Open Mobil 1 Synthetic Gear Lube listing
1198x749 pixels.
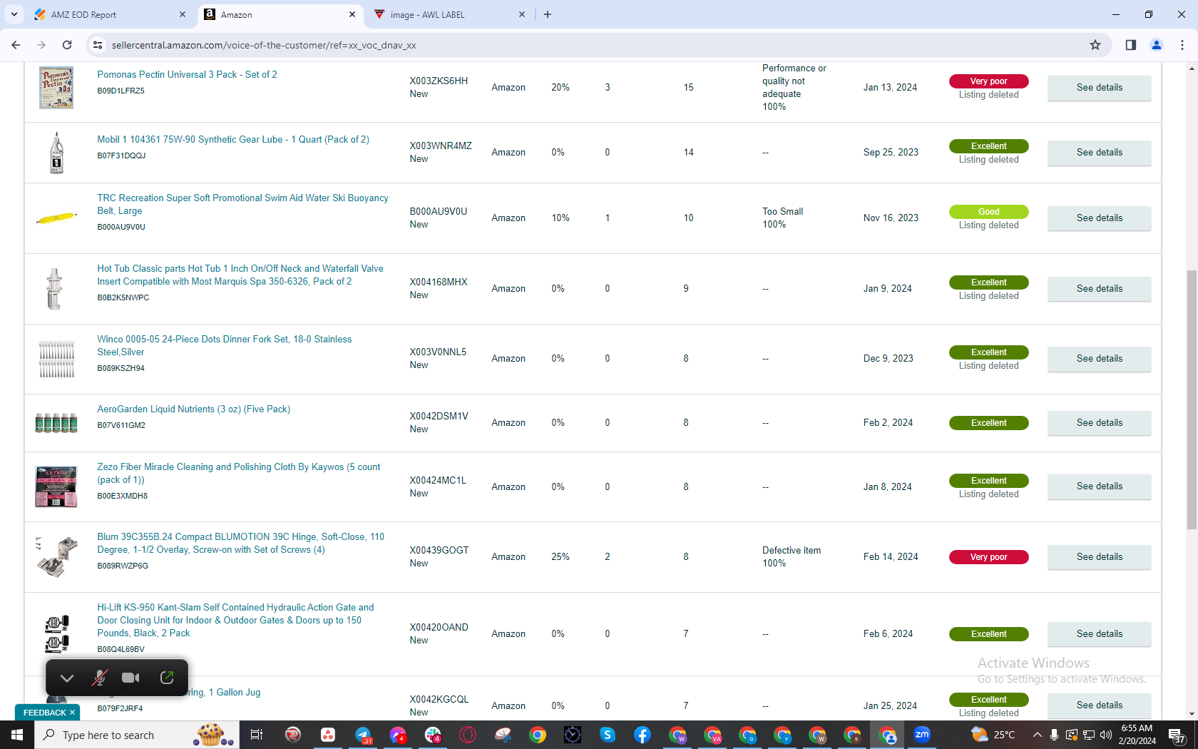coord(233,139)
